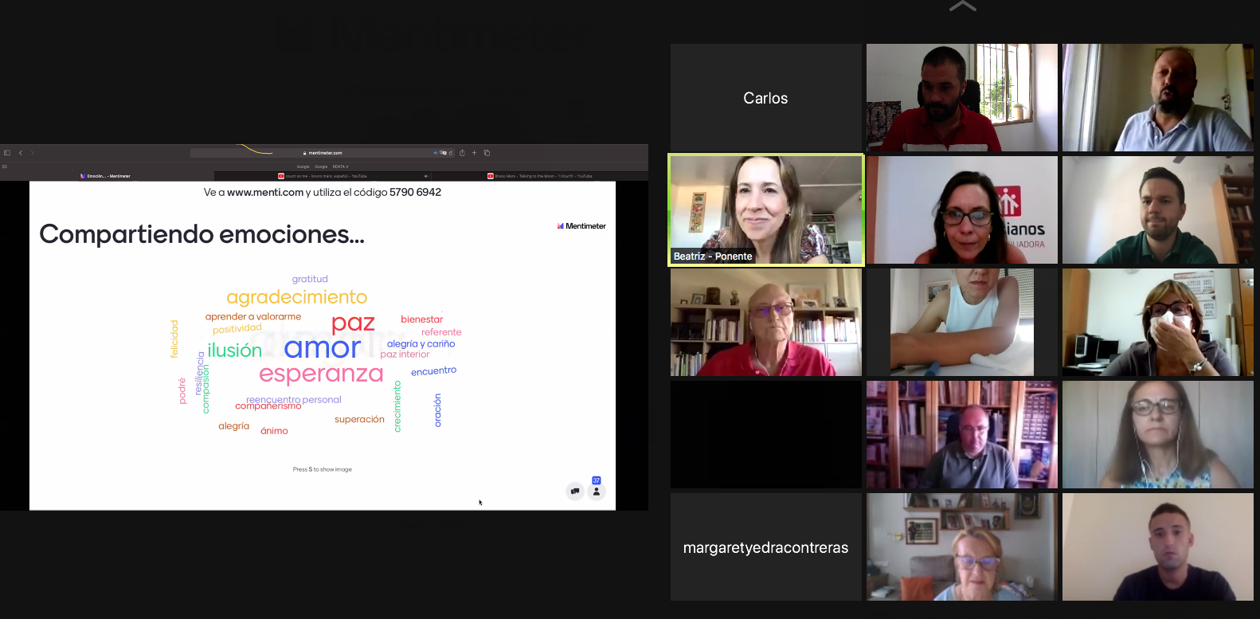Viewport: 1260px width, 619px height.
Task: Open new tab with plus icon
Action: [474, 153]
